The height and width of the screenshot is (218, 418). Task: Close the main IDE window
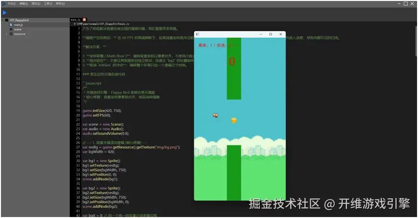click(412, 3)
